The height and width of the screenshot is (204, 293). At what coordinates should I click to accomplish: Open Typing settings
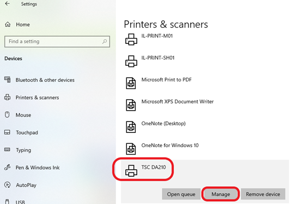(23, 150)
